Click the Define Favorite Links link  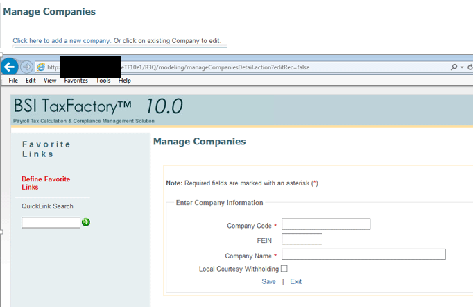coord(46,183)
